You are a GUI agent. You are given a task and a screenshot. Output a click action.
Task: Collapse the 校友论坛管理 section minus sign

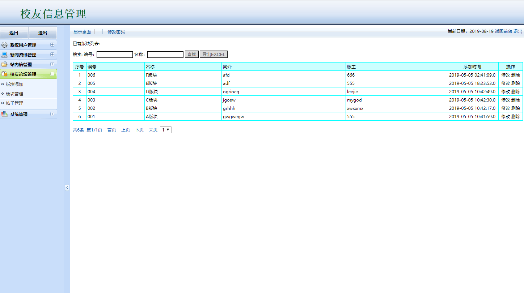(x=52, y=74)
